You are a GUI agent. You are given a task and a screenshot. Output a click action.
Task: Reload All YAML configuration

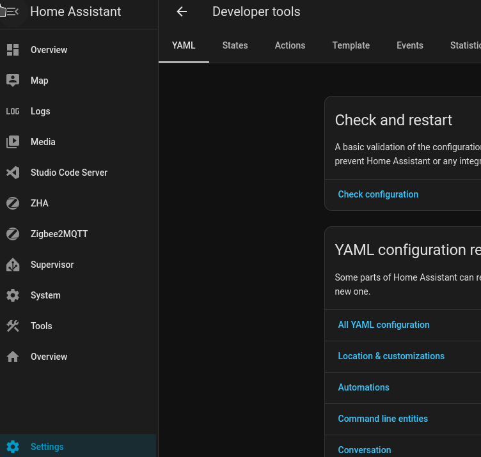click(x=384, y=325)
